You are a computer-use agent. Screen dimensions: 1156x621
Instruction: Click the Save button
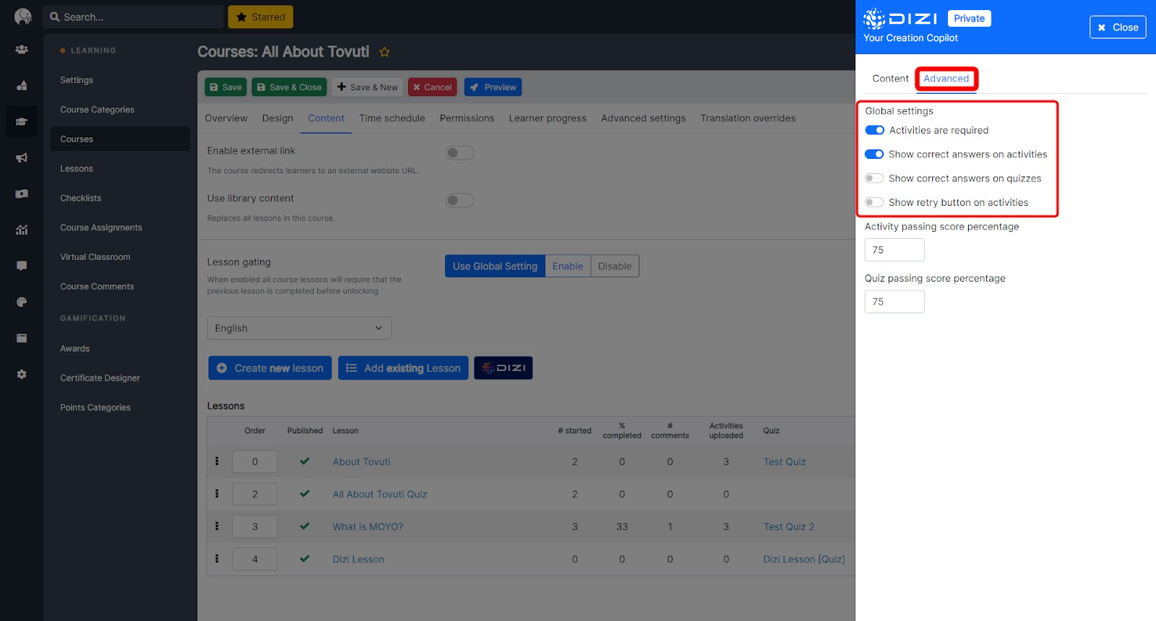click(x=225, y=87)
